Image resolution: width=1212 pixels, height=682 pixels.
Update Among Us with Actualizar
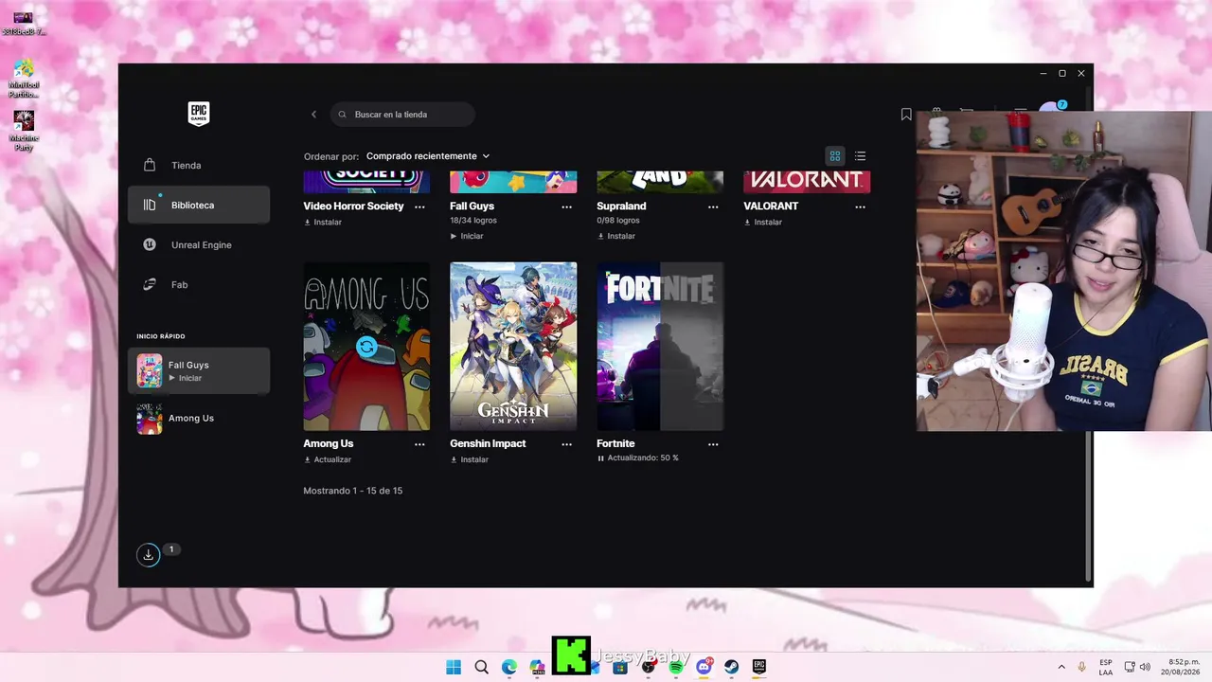pos(328,459)
